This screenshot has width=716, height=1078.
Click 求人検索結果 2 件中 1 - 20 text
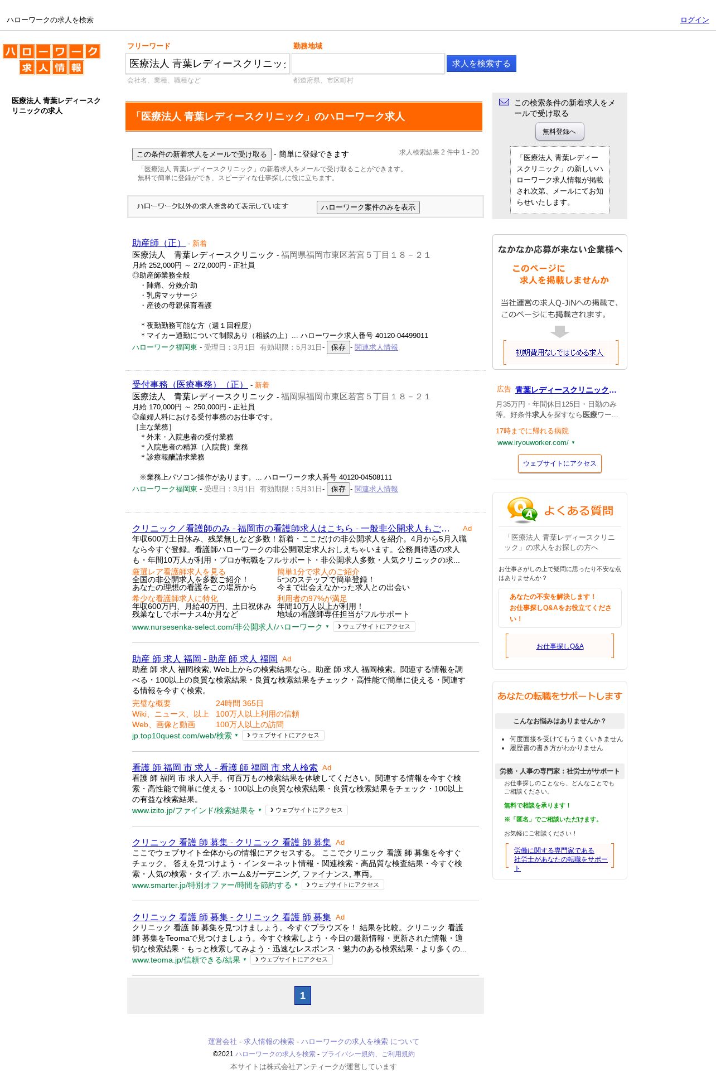coord(439,152)
